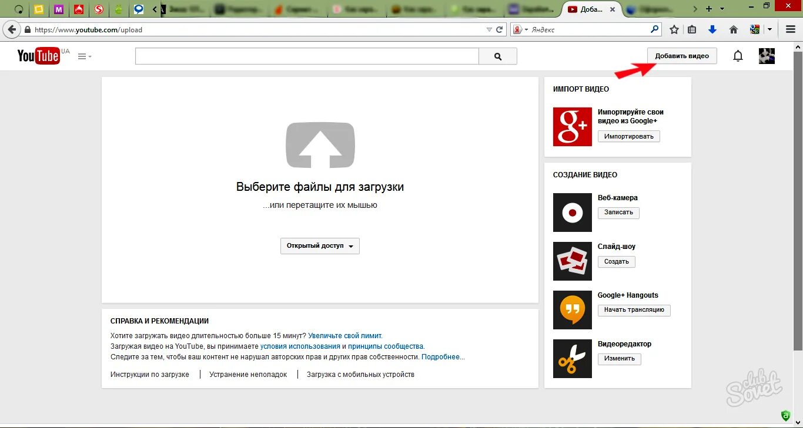Switch to the pinned yellow square tab
Screen dimensions: 803x428
pyautogui.click(x=38, y=9)
